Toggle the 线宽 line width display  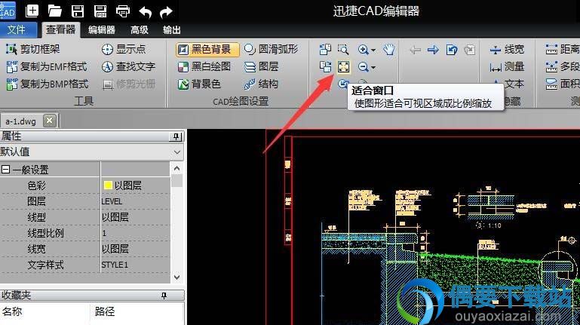[507, 49]
